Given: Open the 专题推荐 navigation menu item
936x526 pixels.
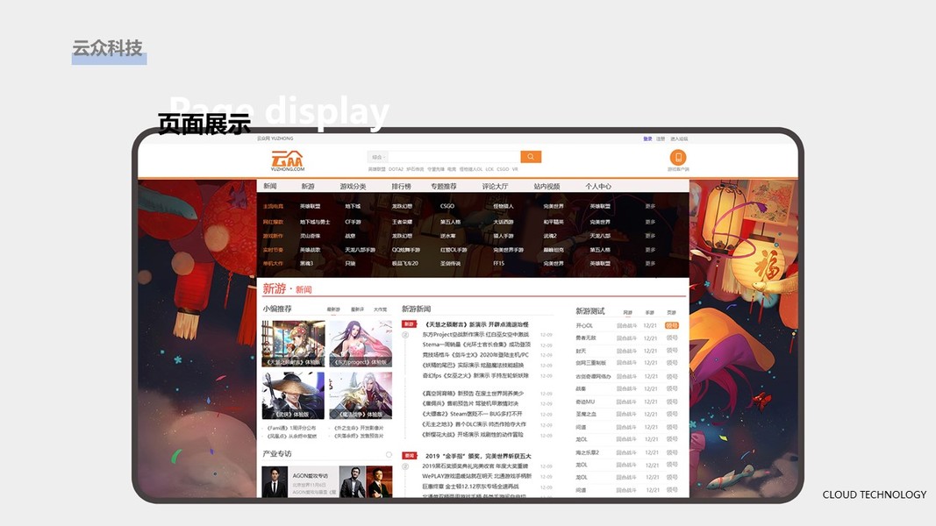Looking at the screenshot, I should 444,186.
